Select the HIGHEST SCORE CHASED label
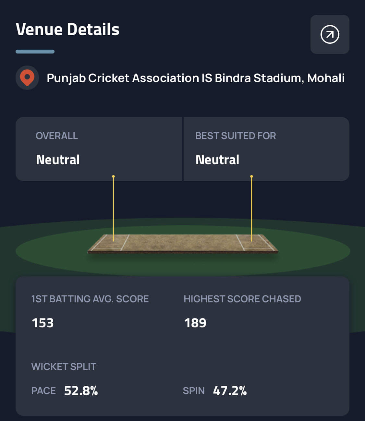 point(242,299)
